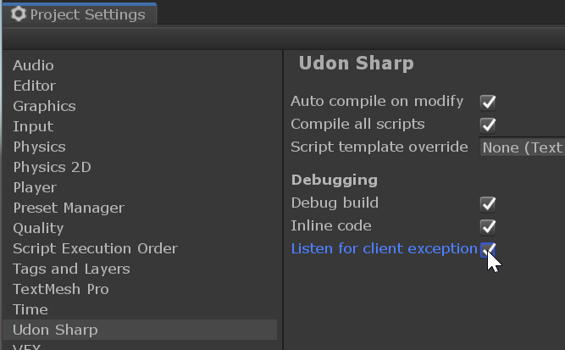Go to Input settings
This screenshot has height=350, width=565.
click(x=33, y=126)
